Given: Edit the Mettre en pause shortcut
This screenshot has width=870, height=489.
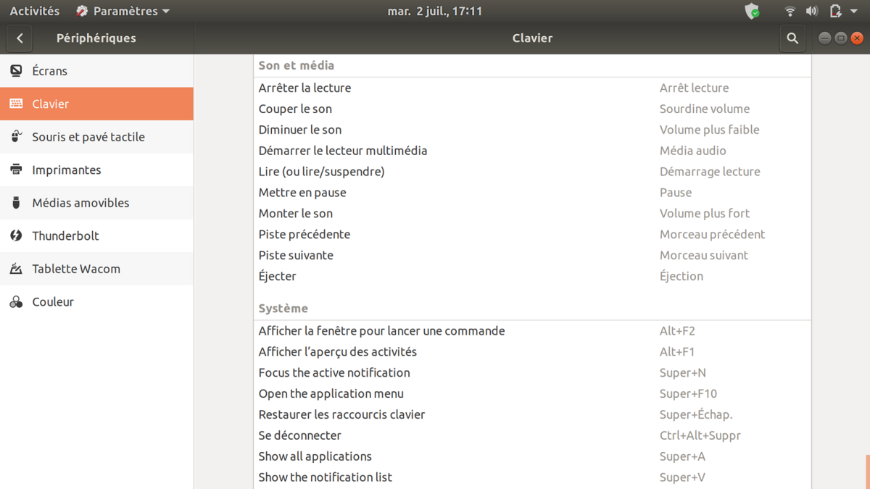Looking at the screenshot, I should click(x=532, y=193).
